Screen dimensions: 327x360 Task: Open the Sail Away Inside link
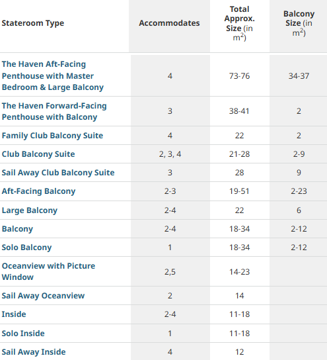(34, 352)
